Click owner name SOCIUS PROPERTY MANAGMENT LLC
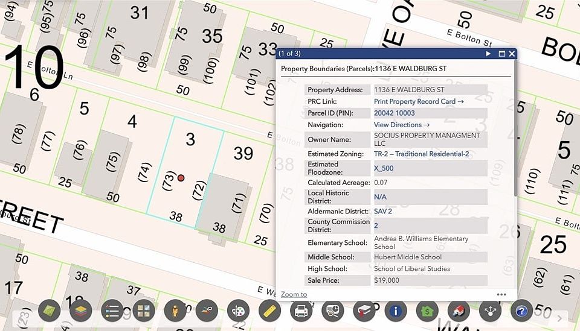 tap(427, 139)
